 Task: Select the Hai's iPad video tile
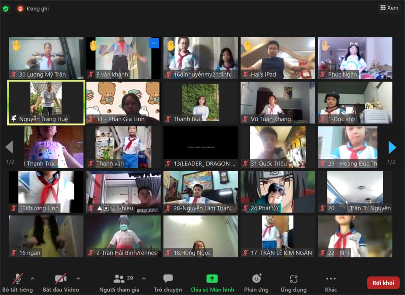[x=278, y=57]
